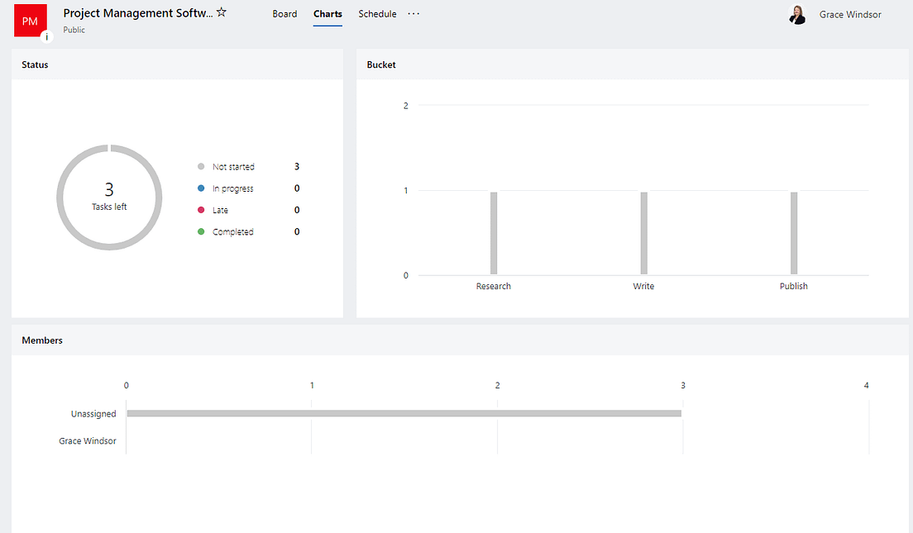
Task: Click the Write axis label
Action: (x=643, y=286)
